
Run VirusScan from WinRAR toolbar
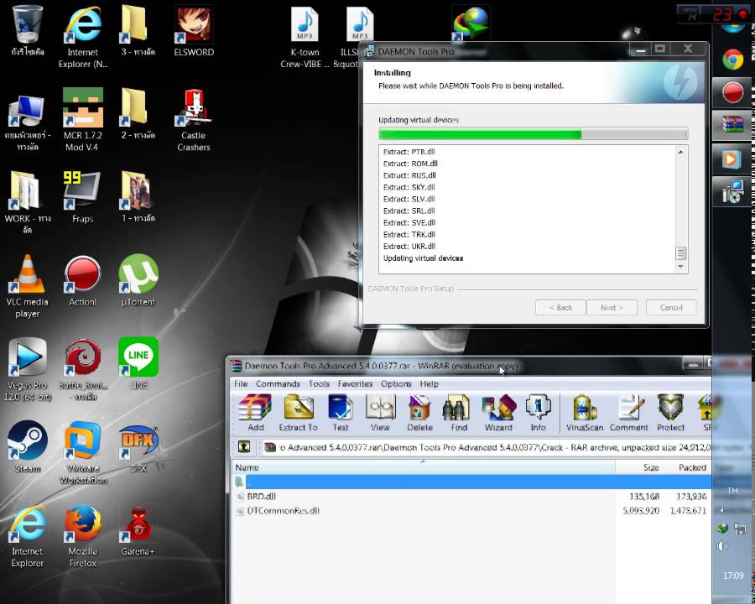coord(585,413)
